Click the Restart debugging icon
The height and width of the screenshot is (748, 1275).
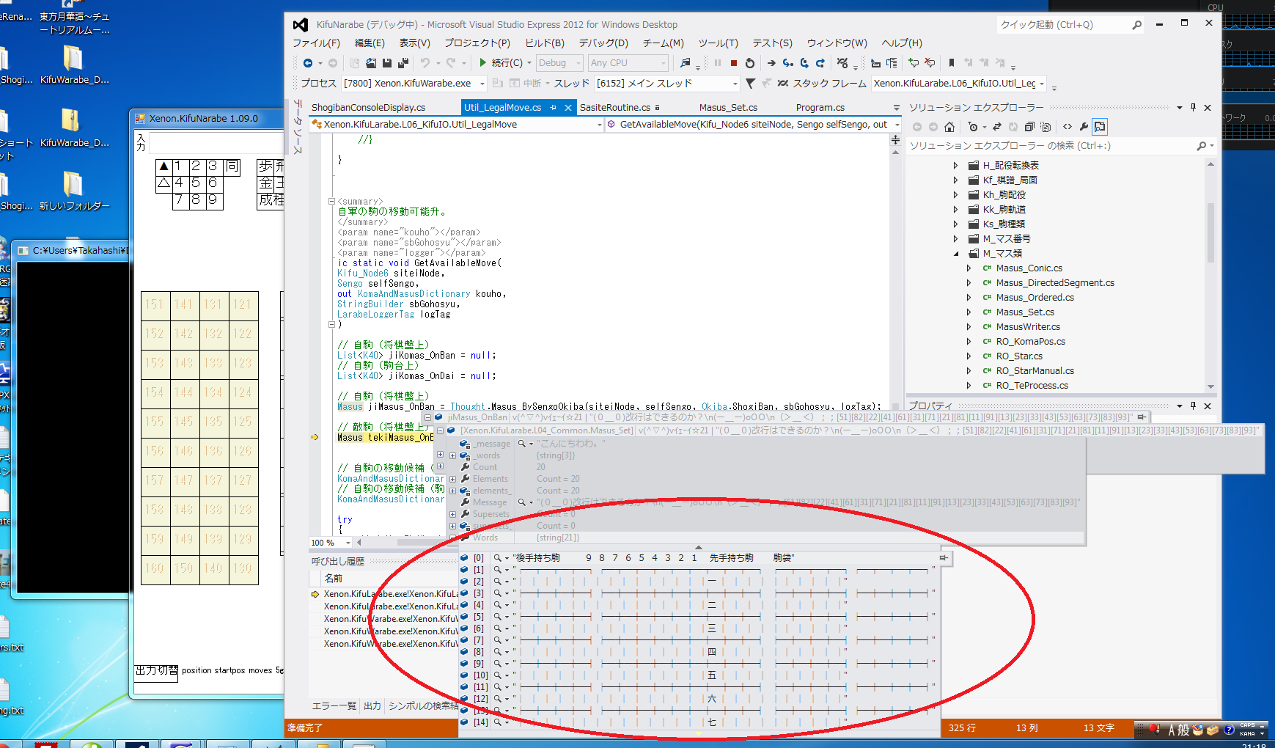click(x=749, y=63)
